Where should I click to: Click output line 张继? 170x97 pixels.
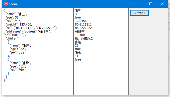click(x=78, y=42)
